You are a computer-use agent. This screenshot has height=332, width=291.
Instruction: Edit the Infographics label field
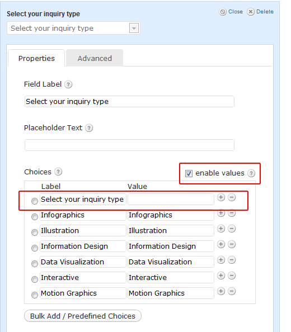coord(83,215)
